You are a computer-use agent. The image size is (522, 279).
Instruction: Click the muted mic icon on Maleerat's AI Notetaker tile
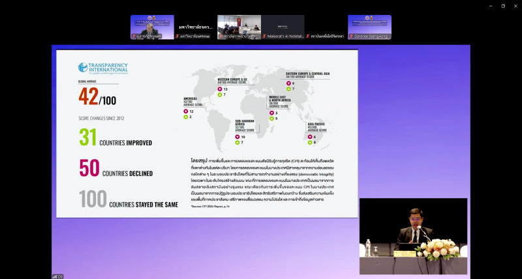tap(264, 37)
